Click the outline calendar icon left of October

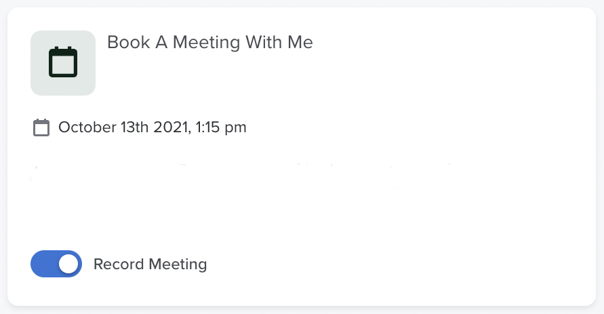point(41,127)
